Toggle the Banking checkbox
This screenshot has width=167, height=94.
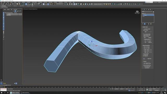coord(144,62)
